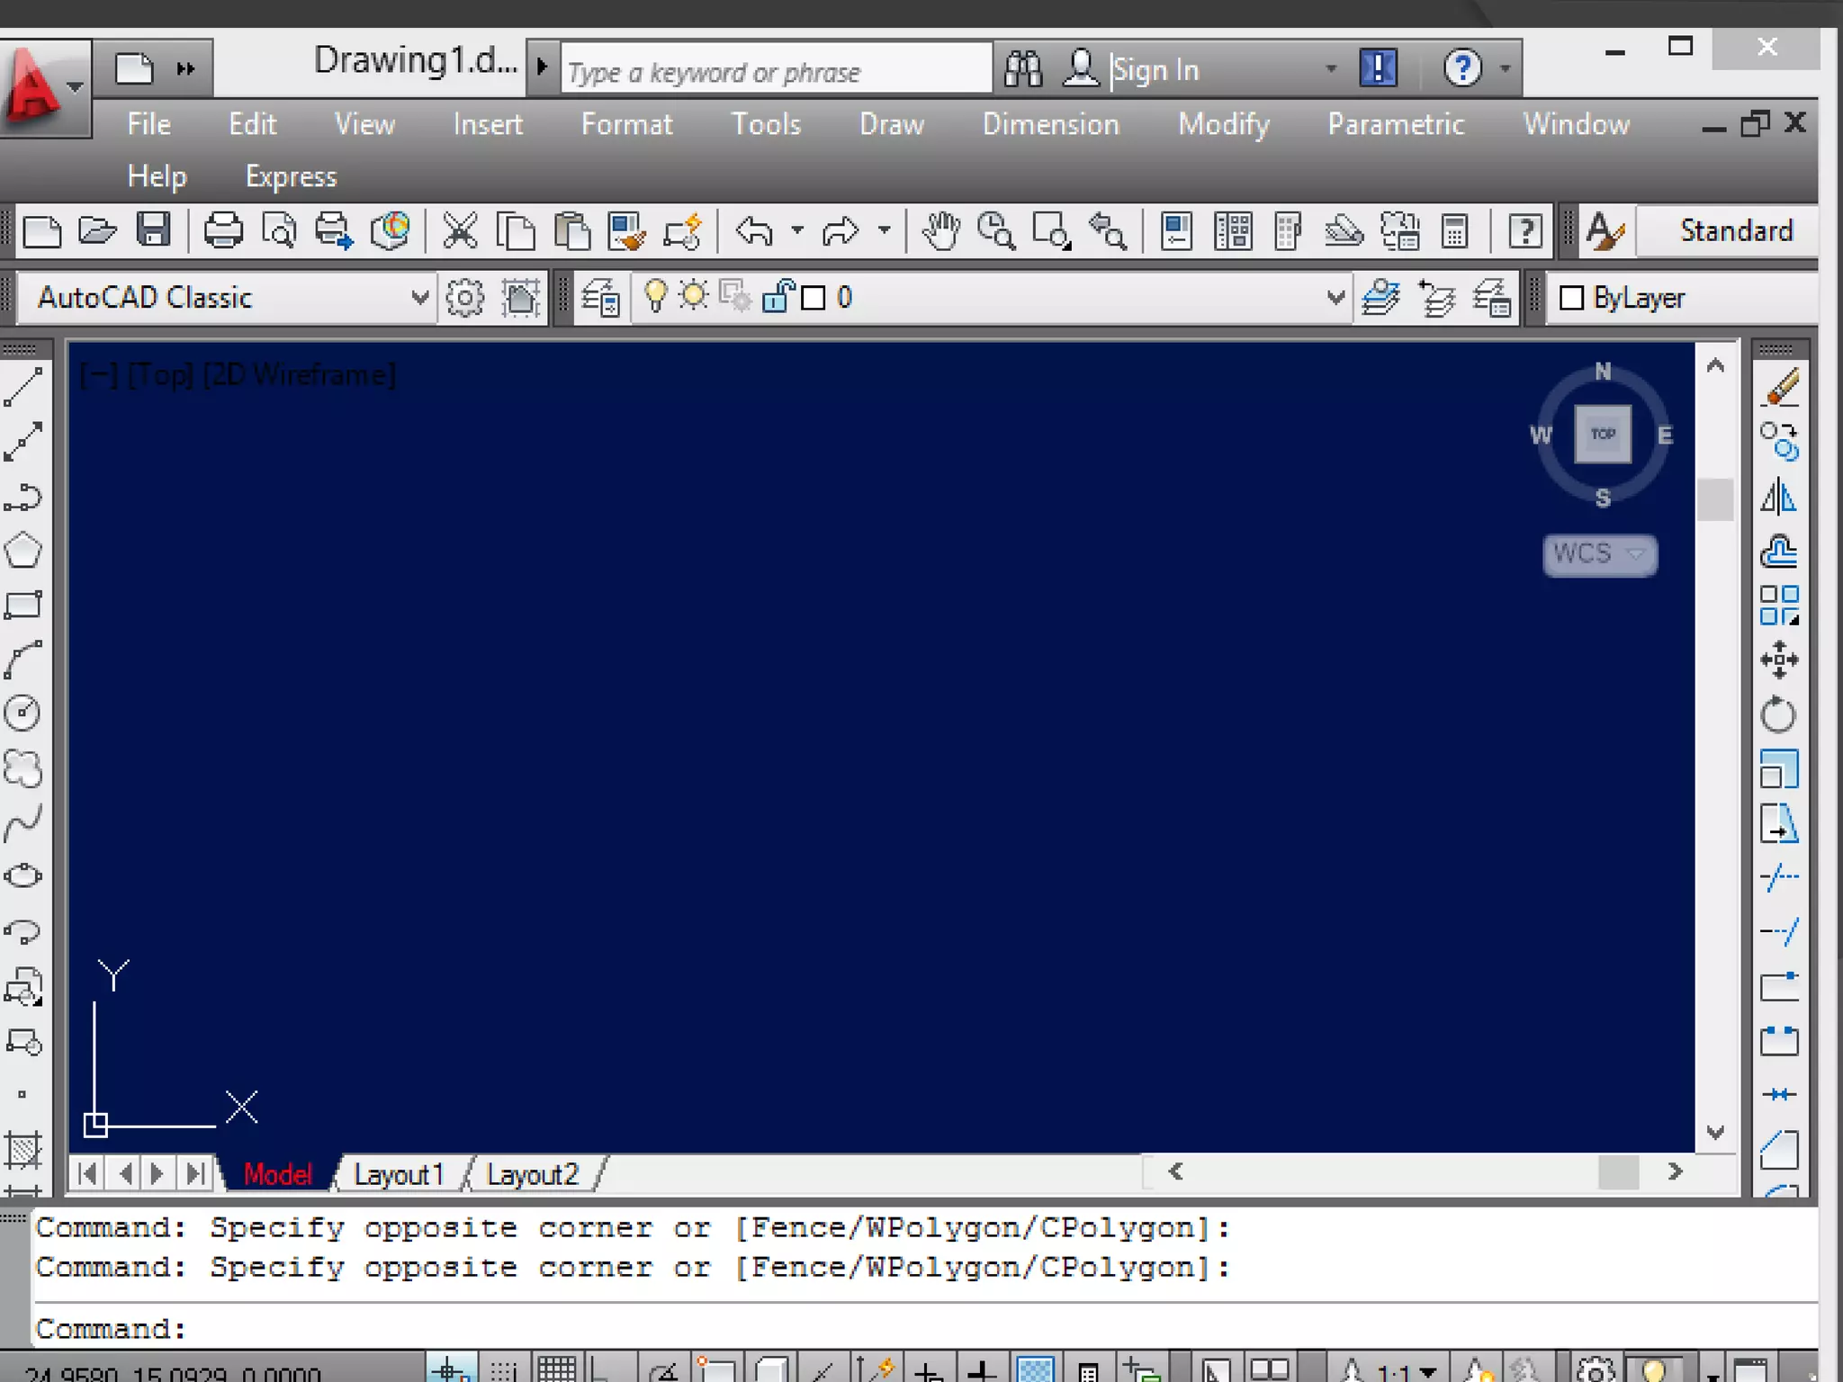1843x1382 pixels.
Task: Expand the AutoCAD Classic workspace dropdown
Action: click(x=419, y=298)
